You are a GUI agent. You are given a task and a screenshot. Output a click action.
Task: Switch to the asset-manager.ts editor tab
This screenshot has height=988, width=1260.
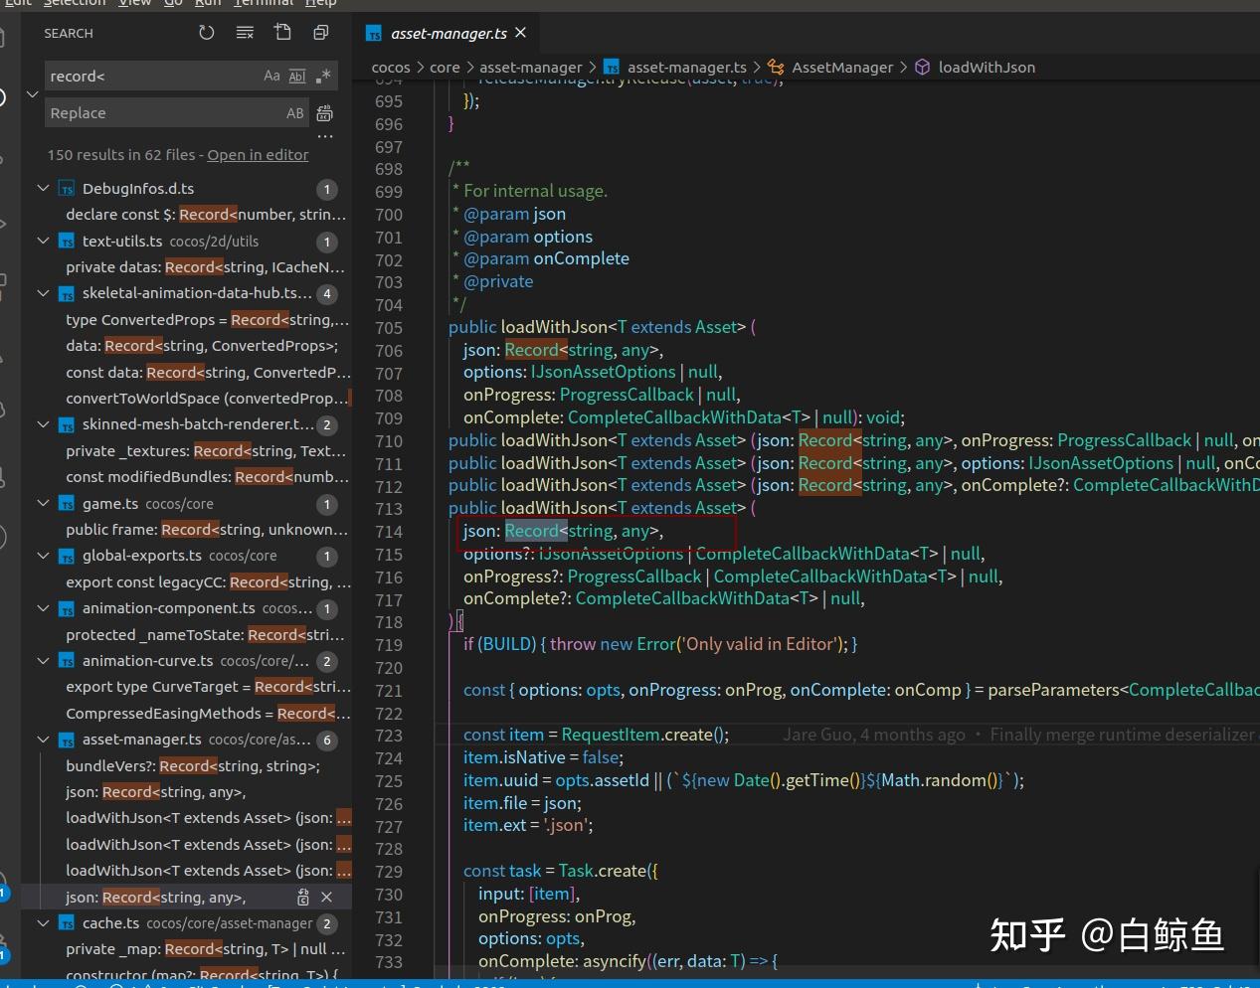pyautogui.click(x=448, y=34)
